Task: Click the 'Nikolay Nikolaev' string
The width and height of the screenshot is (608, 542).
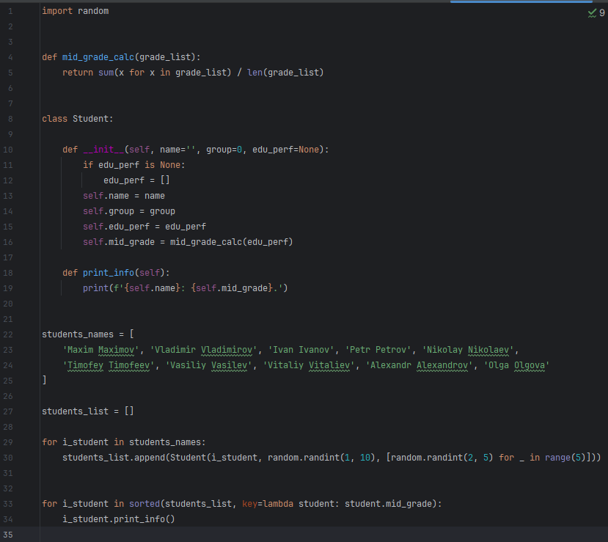Action: pos(468,350)
